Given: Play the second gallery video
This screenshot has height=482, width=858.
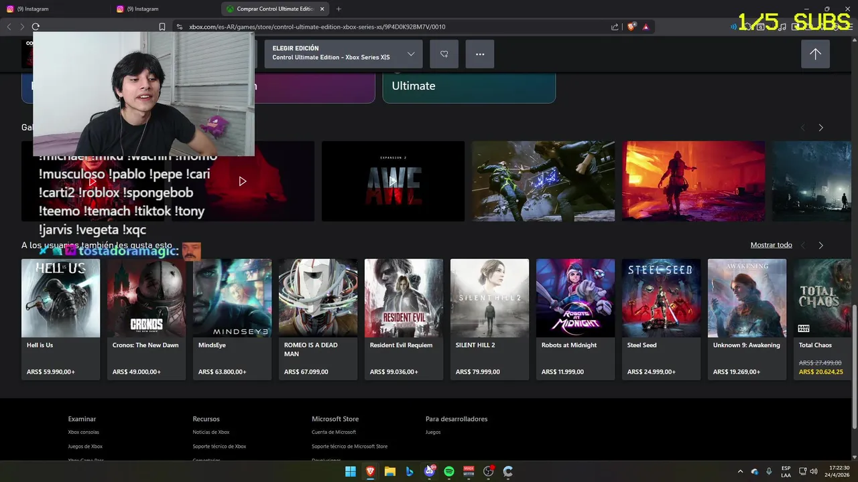Looking at the screenshot, I should click(x=243, y=181).
